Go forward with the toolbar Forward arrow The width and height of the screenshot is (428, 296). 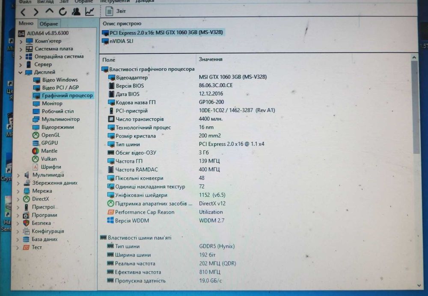tap(36, 12)
